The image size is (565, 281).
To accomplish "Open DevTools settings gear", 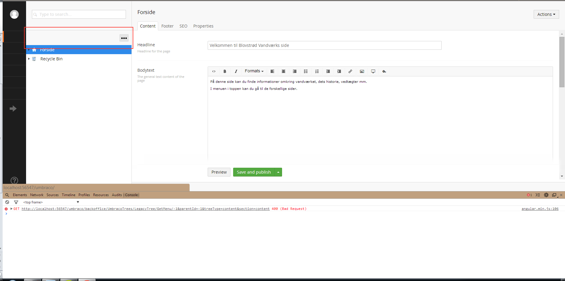I will point(546,195).
